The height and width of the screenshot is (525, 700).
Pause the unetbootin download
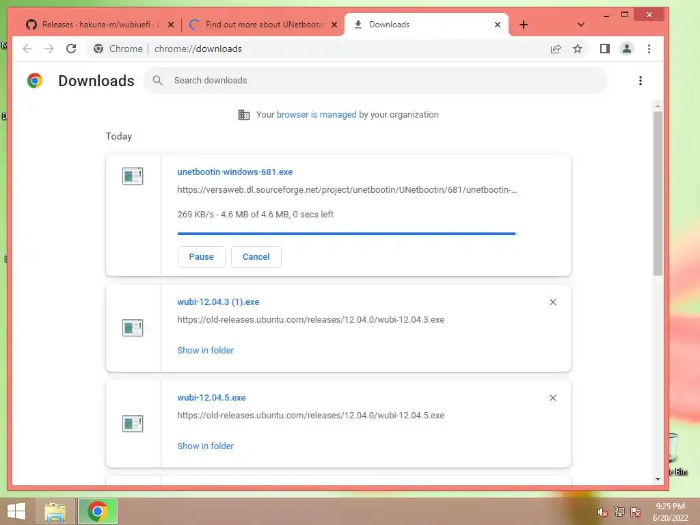202,257
